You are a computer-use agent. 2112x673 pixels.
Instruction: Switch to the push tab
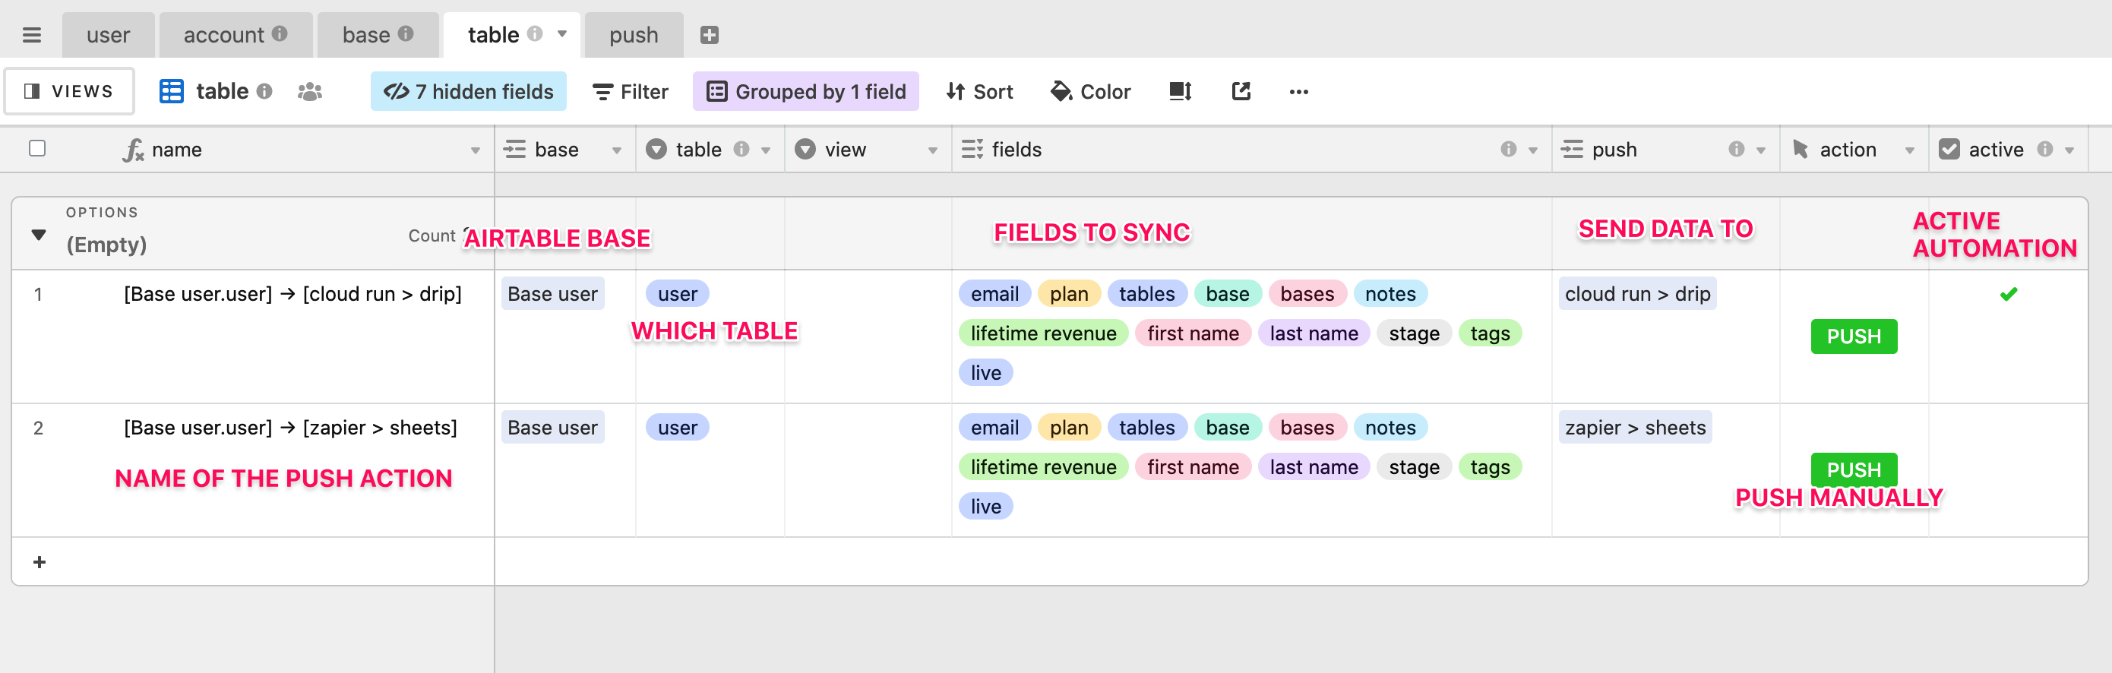[634, 34]
